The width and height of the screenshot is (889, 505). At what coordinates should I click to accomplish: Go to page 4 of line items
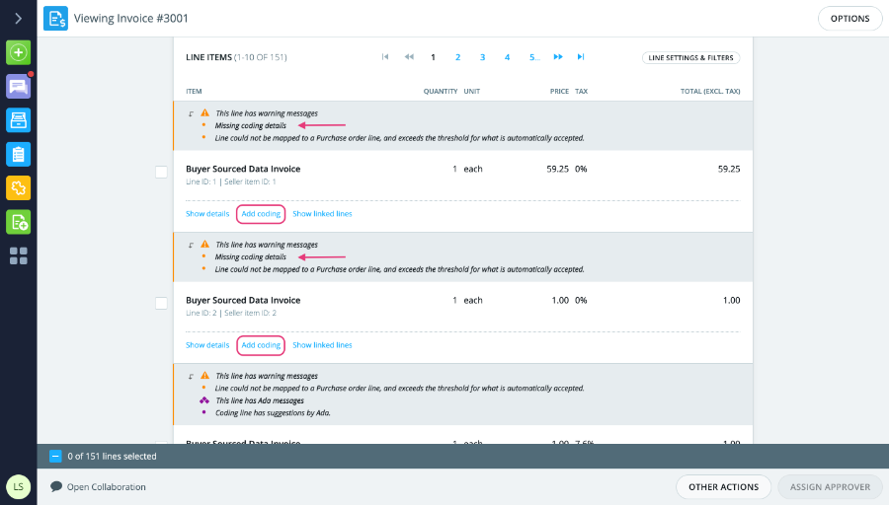(x=507, y=57)
